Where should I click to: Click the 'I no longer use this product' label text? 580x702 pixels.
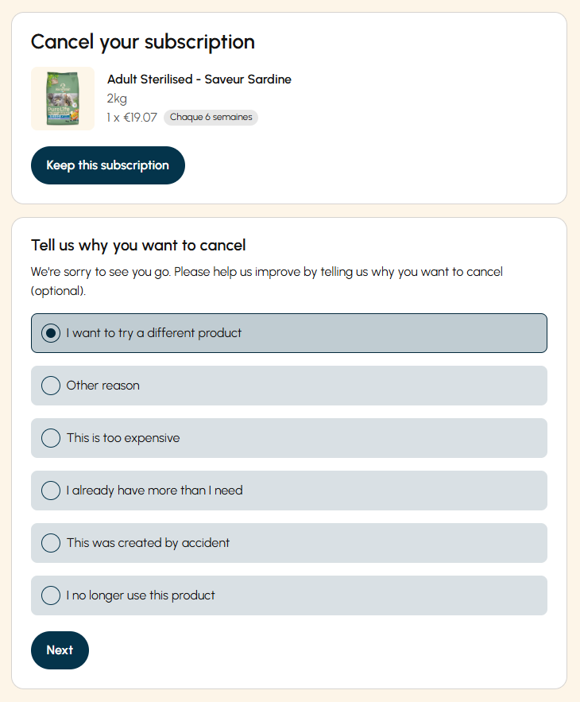[x=141, y=595]
